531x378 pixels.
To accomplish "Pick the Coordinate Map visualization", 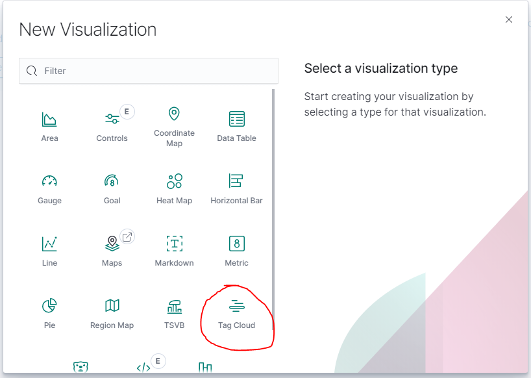I will tap(174, 127).
